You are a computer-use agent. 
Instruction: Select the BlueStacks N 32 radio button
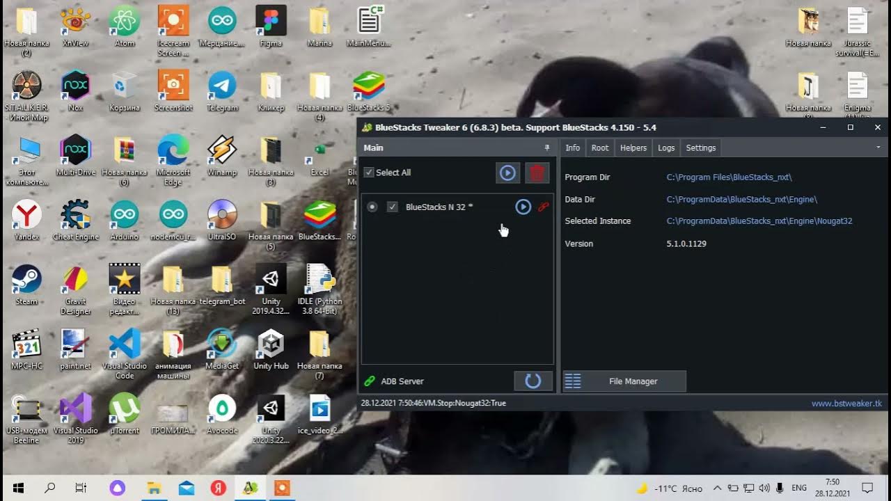(x=372, y=207)
